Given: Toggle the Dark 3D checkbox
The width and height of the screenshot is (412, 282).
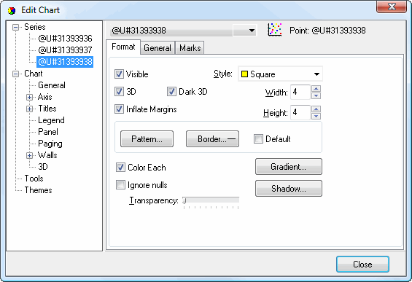Looking at the screenshot, I should pos(171,92).
